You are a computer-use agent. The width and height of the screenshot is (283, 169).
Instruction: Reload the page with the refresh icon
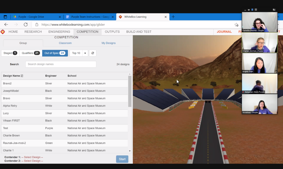pyautogui.click(x=26, y=25)
